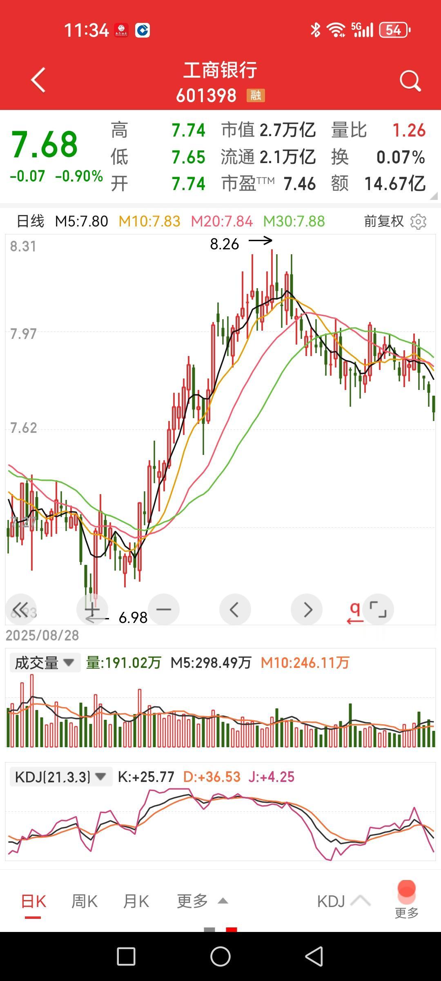Tap the volume M10:246.11万 label
The height and width of the screenshot is (981, 441).
pos(305,663)
